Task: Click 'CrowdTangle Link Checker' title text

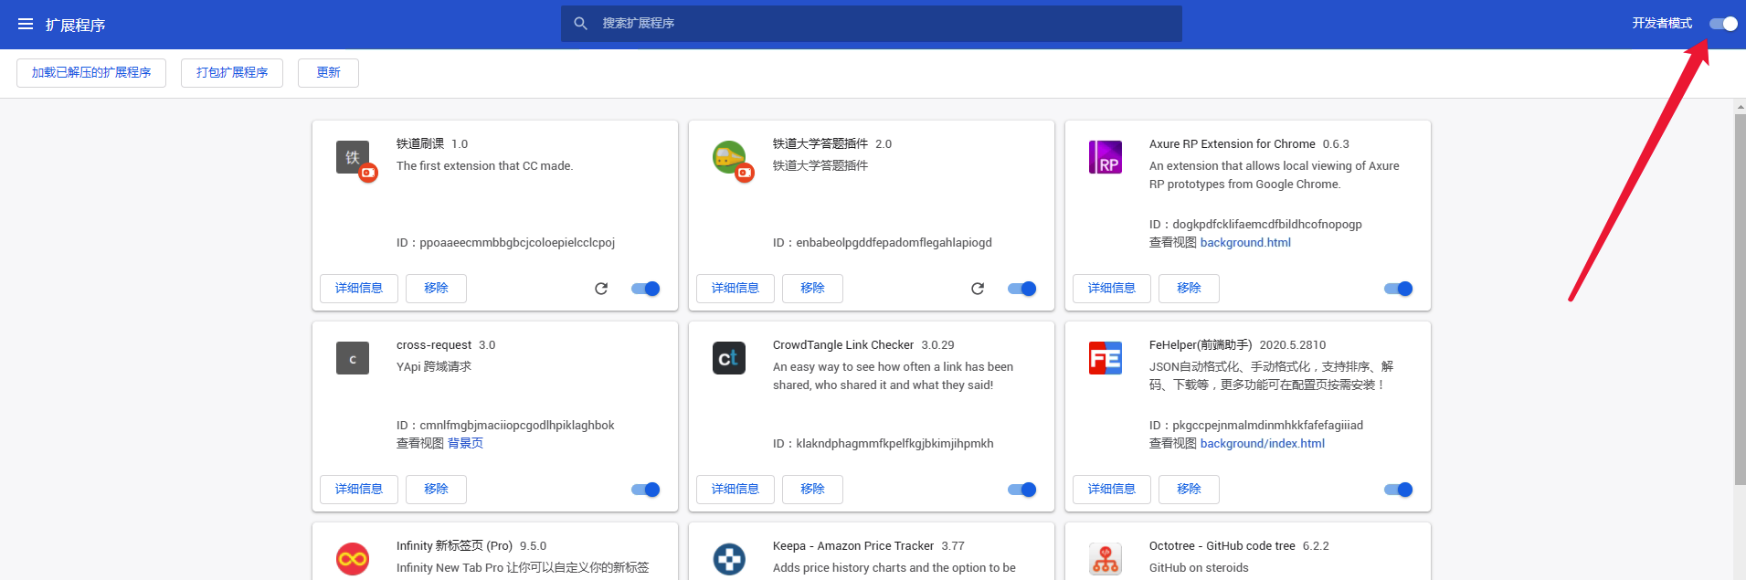Action: pos(843,345)
